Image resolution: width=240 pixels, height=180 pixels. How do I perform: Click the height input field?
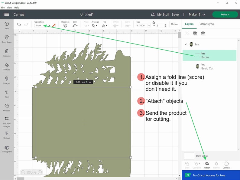tap(160, 26)
